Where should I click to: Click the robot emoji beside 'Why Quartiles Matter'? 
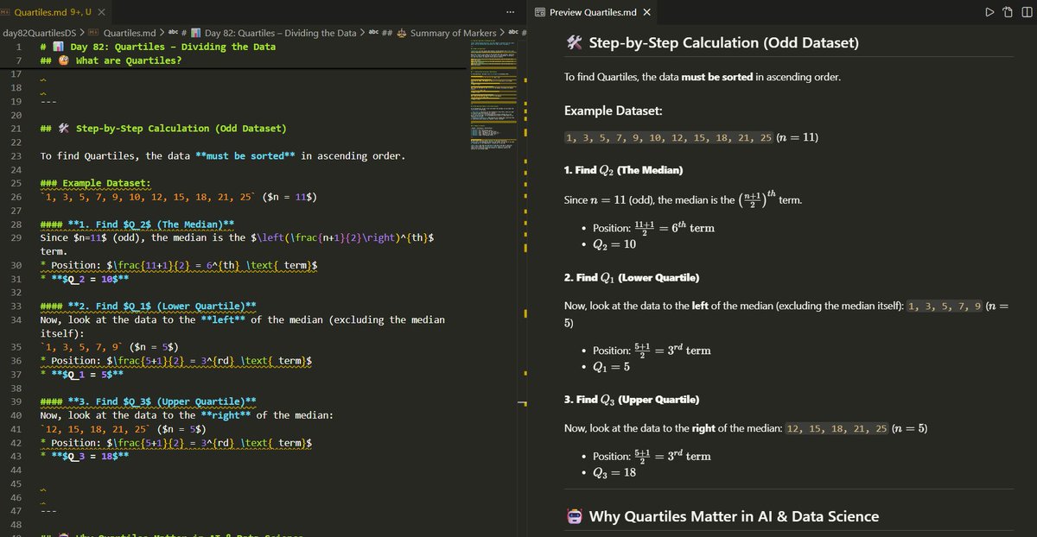point(575,516)
